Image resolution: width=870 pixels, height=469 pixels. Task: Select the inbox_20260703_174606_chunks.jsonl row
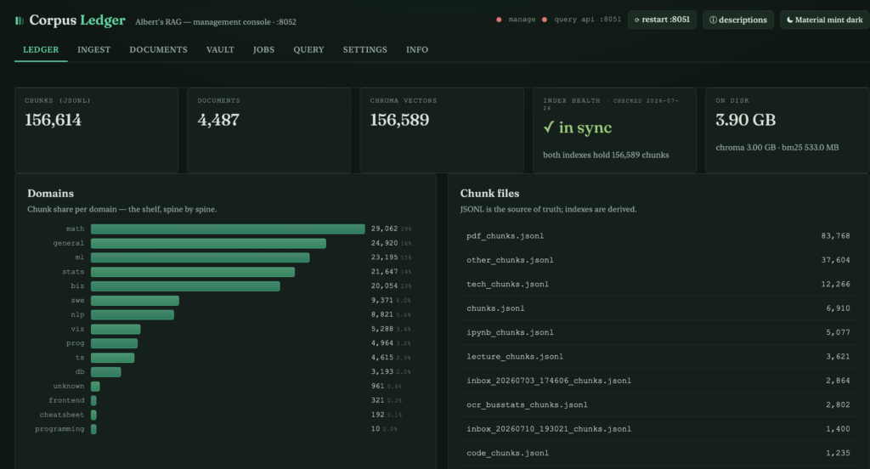pyautogui.click(x=658, y=381)
